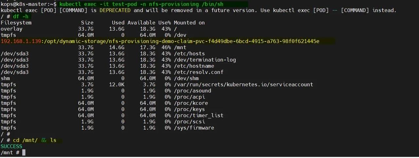Click the terminal cursor block after /mnt #
The width and height of the screenshot is (419, 158).
click(x=24, y=153)
